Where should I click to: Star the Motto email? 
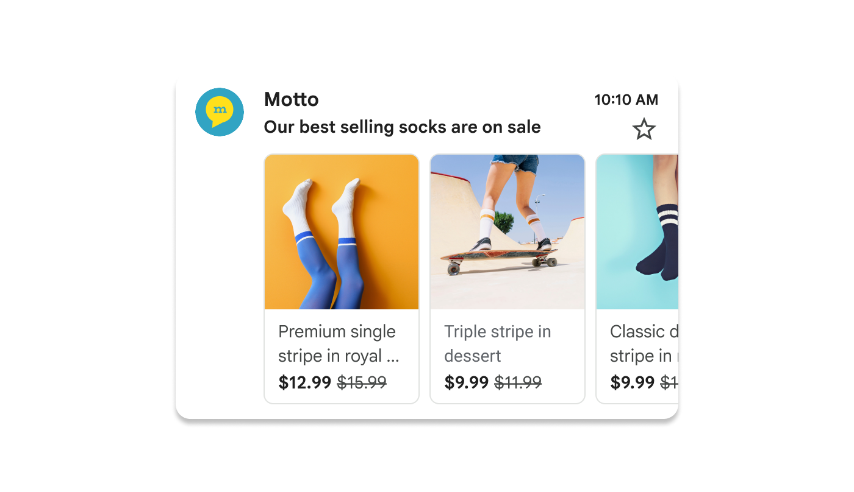(644, 129)
